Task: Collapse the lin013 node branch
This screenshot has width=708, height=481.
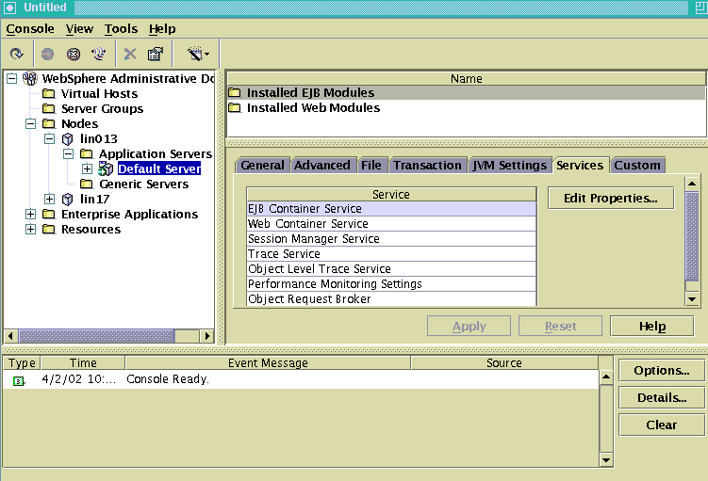Action: pos(50,139)
